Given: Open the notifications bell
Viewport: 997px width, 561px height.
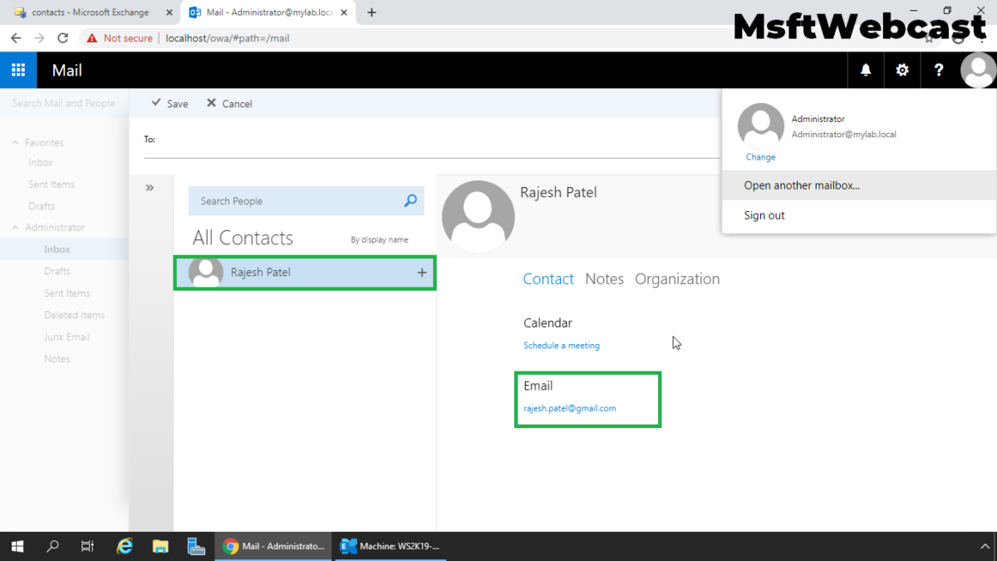Looking at the screenshot, I should [x=865, y=70].
